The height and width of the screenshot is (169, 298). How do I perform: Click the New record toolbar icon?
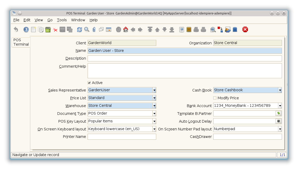click(33, 30)
